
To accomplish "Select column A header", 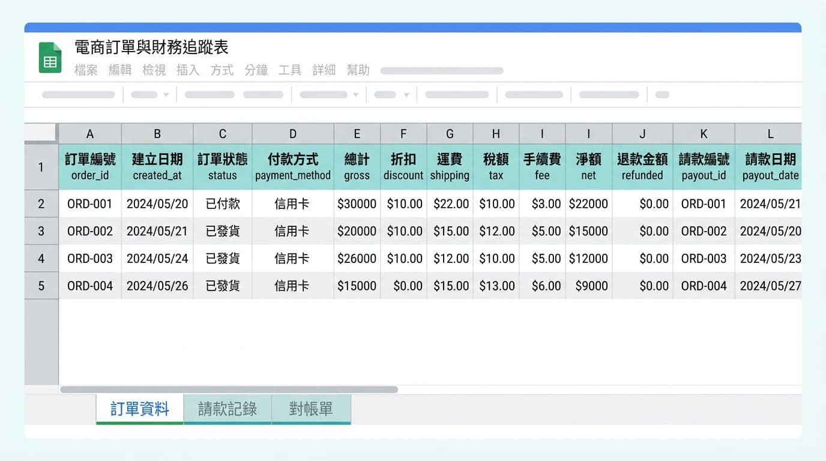I will click(90, 133).
